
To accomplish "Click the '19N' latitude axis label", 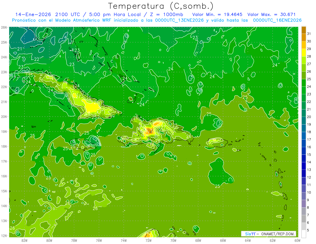I will 4,132.
